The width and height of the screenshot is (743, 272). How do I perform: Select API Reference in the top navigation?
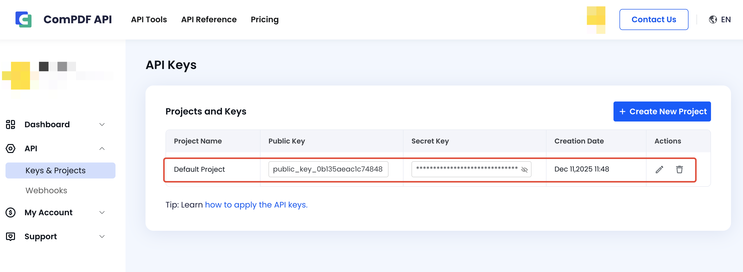click(209, 19)
